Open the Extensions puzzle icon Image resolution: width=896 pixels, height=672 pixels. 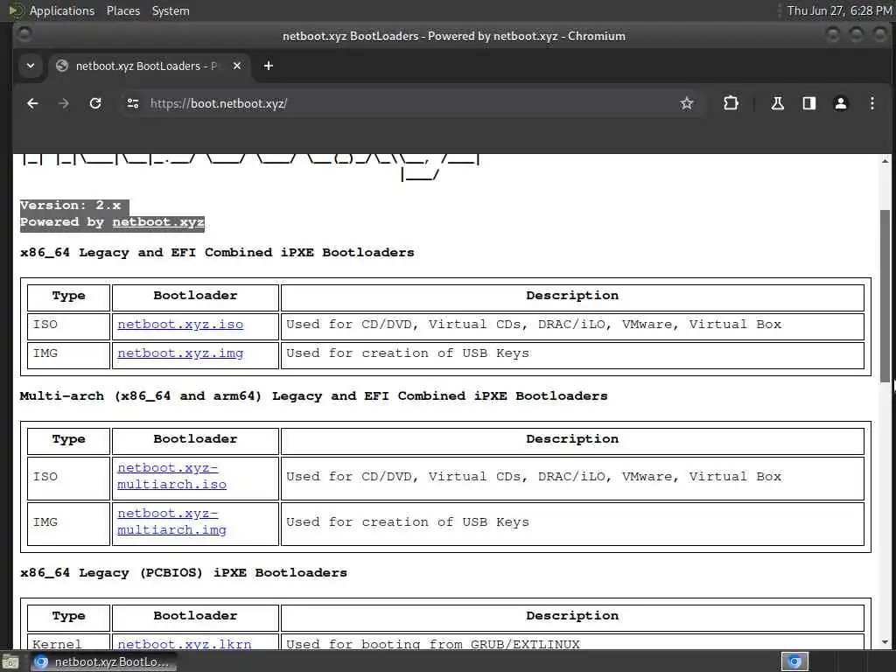(731, 103)
